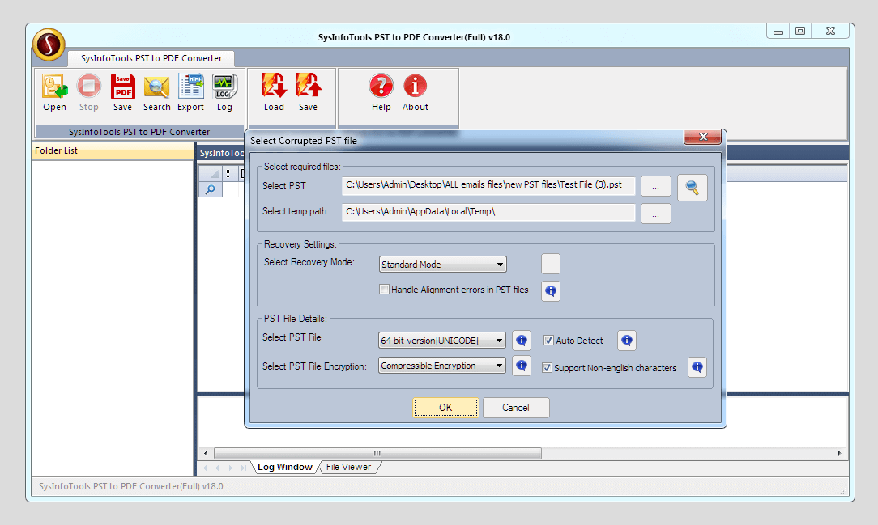Screen dimensions: 878x525
Task: Uncheck the Auto Detect checkbox
Action: [549, 341]
